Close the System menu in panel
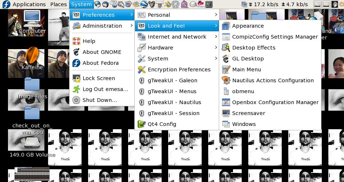Image resolution: width=344 pixels, height=182 pixels. pyautogui.click(x=82, y=4)
